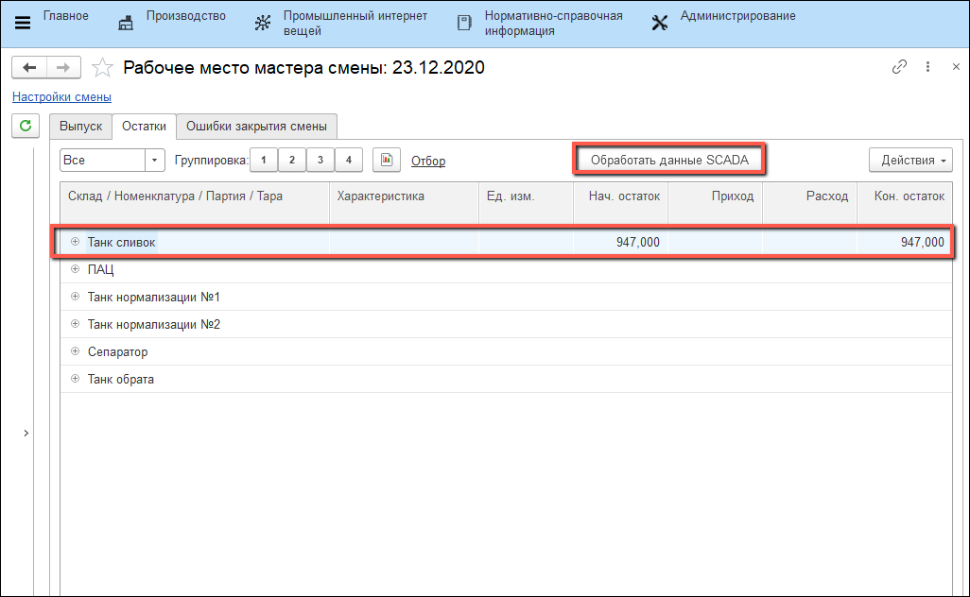Copy link using chain icon
Viewport: 970px width, 597px height.
pos(899,68)
